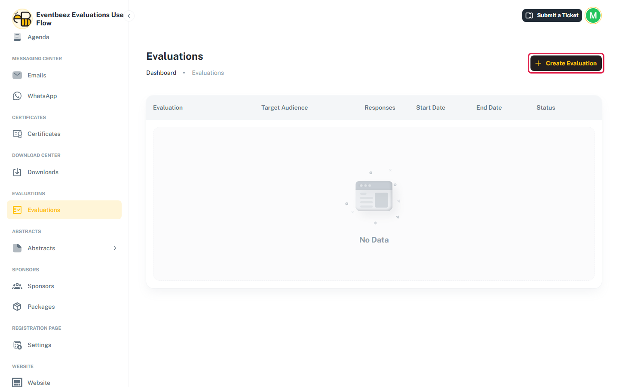619x387 pixels.
Task: Click the registration Settings icon
Action: click(x=17, y=345)
